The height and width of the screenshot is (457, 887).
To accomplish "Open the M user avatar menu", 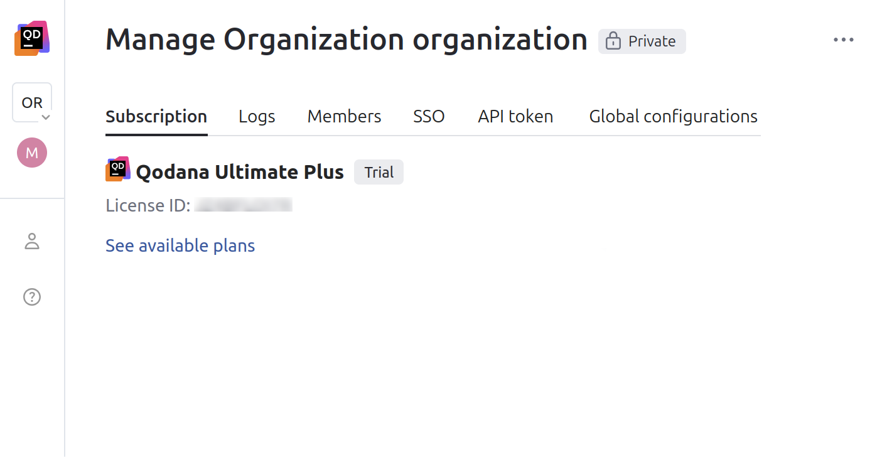I will coord(32,153).
